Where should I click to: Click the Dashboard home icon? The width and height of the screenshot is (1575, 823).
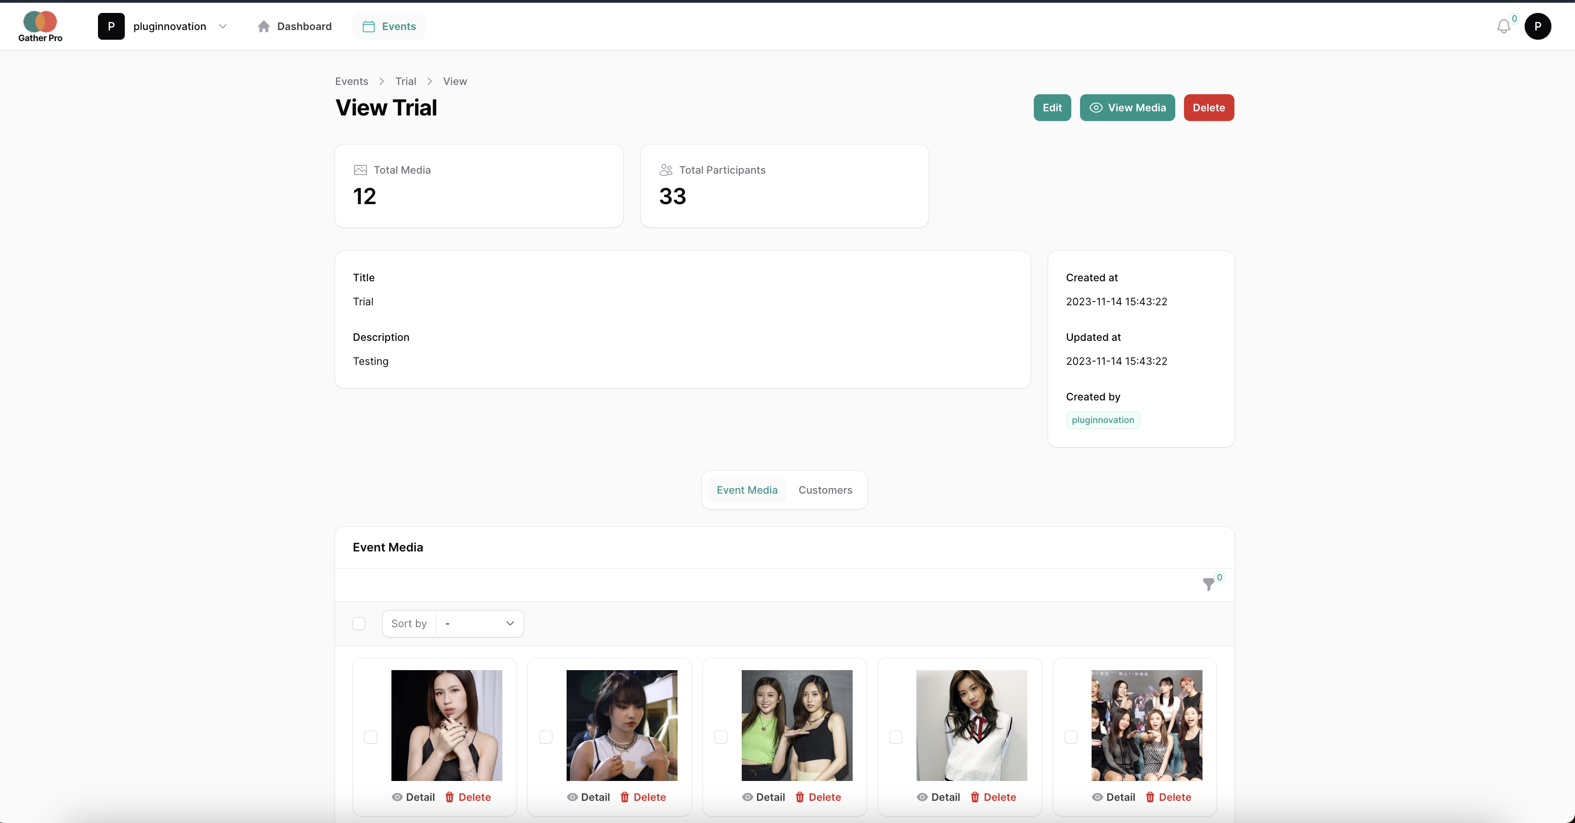(x=263, y=26)
